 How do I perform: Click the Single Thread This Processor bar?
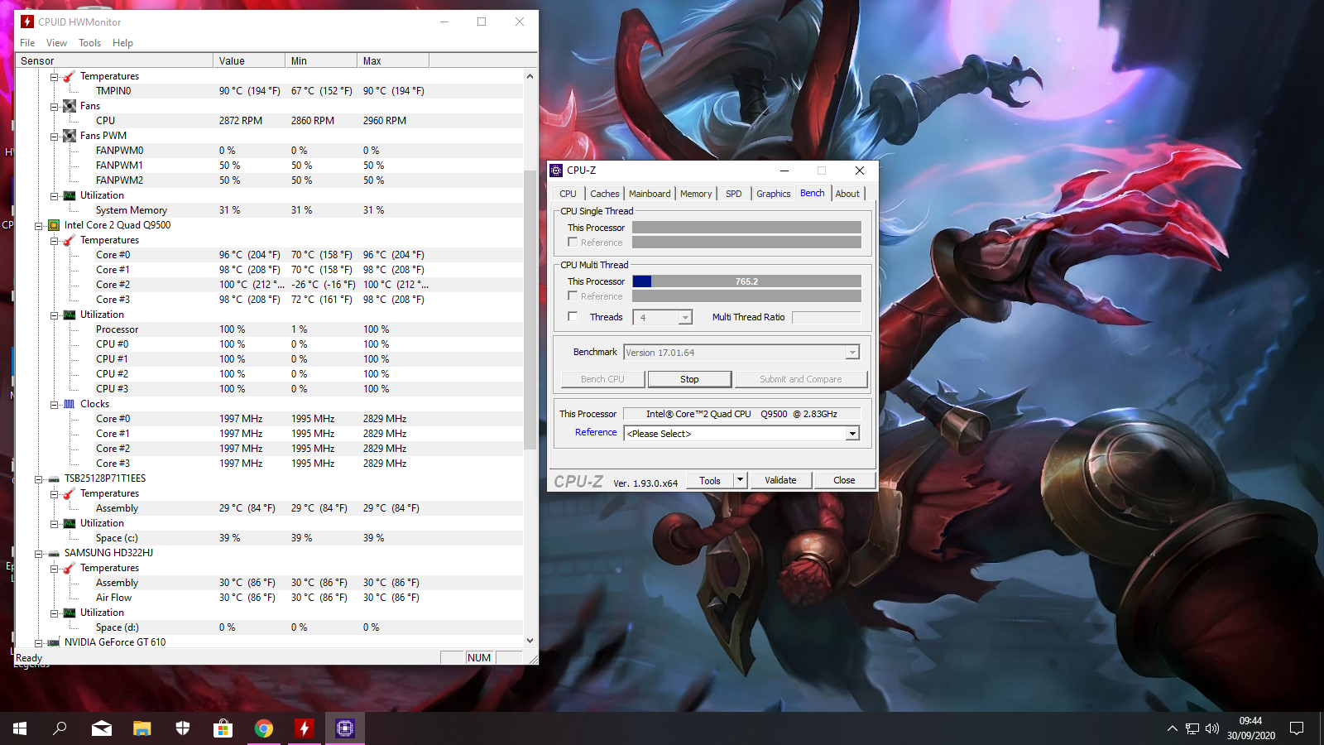coord(746,228)
